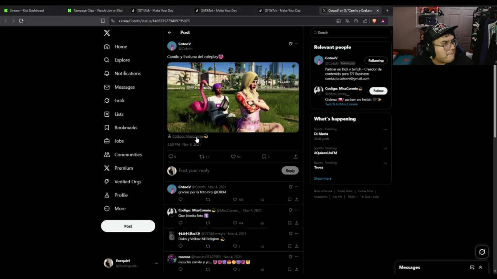The width and height of the screenshot is (497, 279).
Task: Like the escucho camilo y yo reply
Action: pos(235,269)
